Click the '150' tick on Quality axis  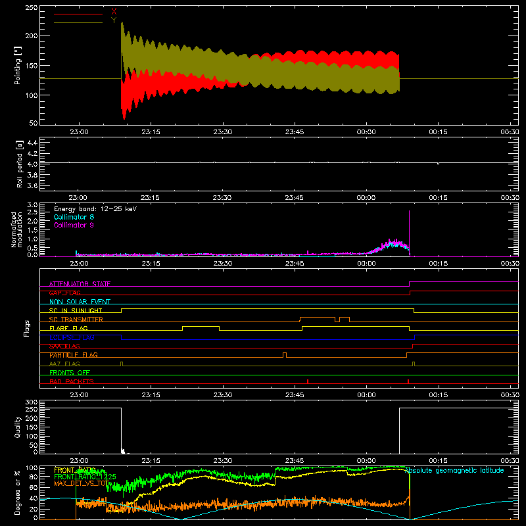point(31,427)
